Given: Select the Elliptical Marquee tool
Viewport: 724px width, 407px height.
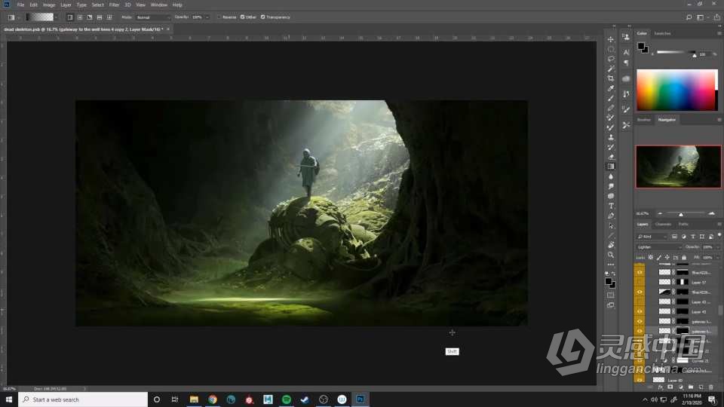Looking at the screenshot, I should tap(611, 49).
